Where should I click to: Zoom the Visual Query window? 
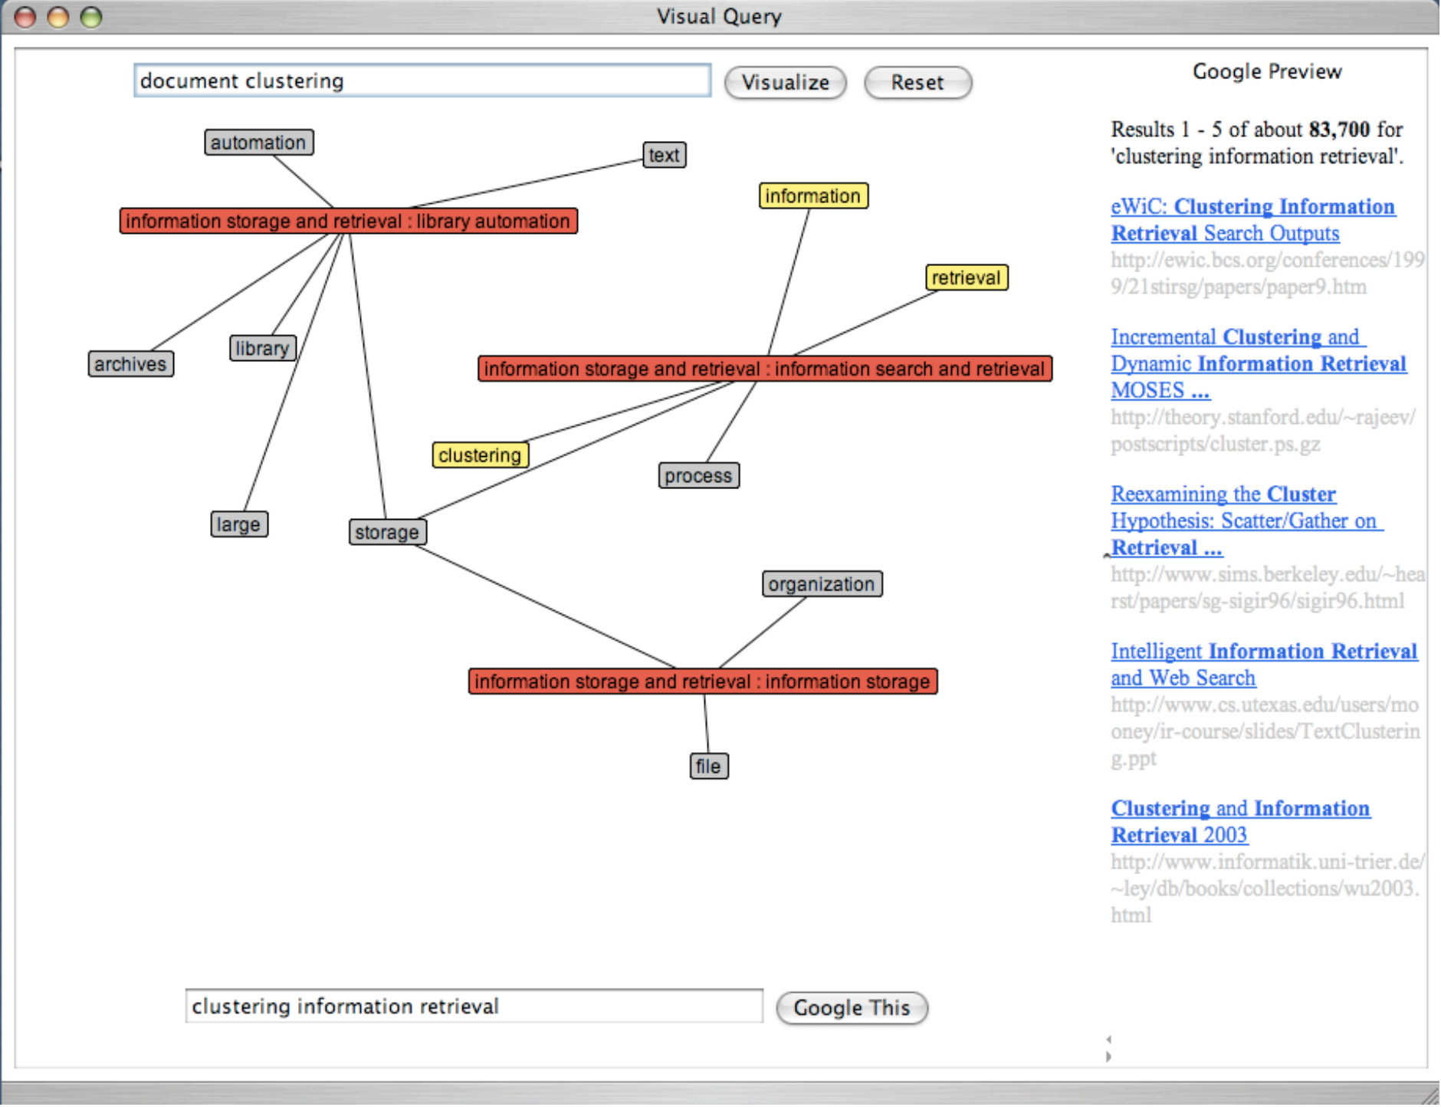coord(91,17)
